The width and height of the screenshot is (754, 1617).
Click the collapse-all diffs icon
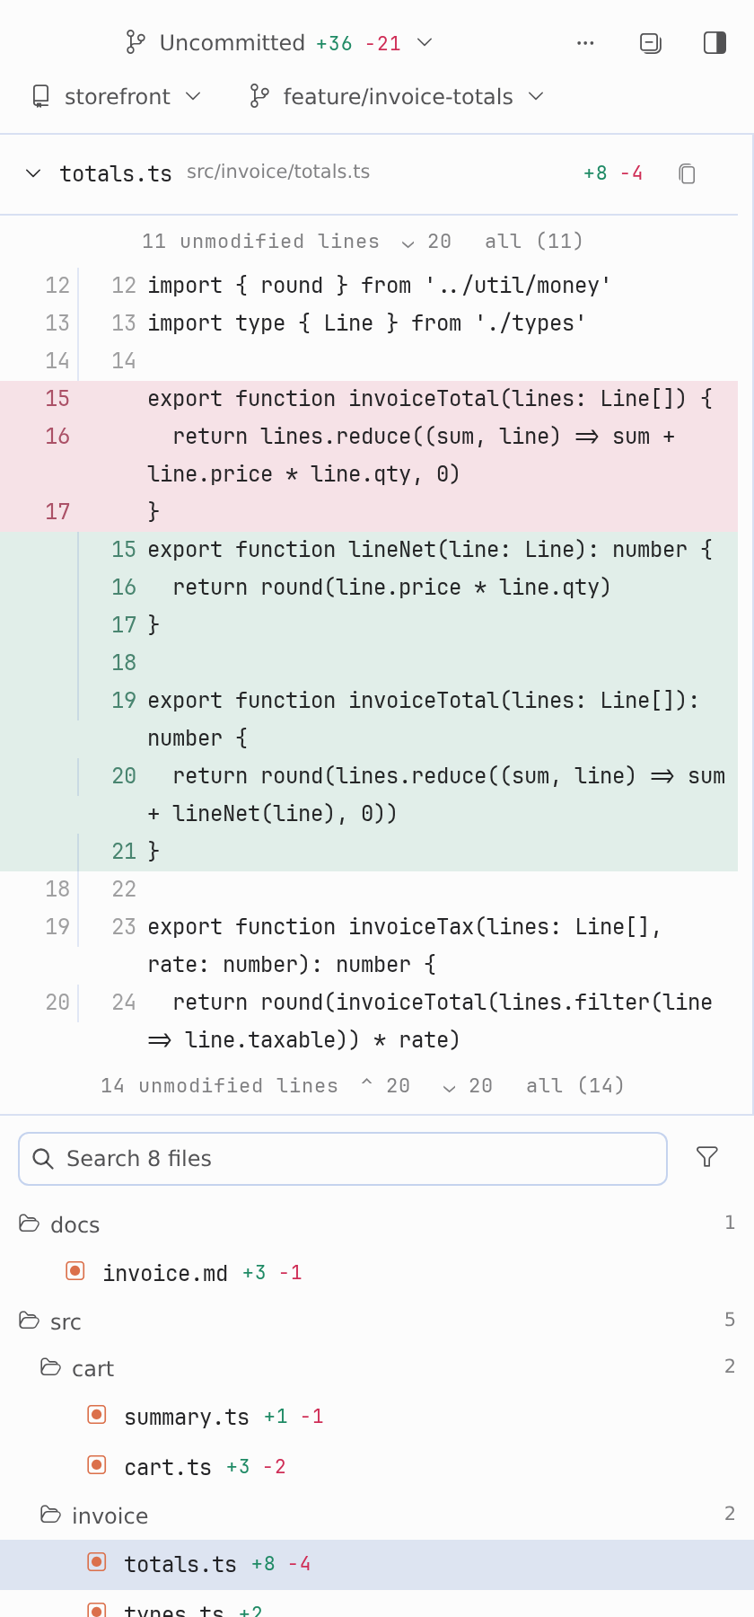[x=651, y=43]
